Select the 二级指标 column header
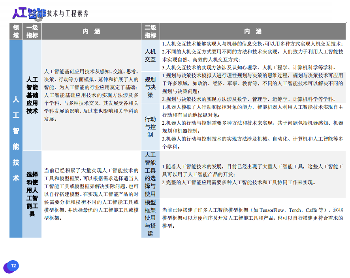Viewport: 350px width, 278px height. coord(150,31)
